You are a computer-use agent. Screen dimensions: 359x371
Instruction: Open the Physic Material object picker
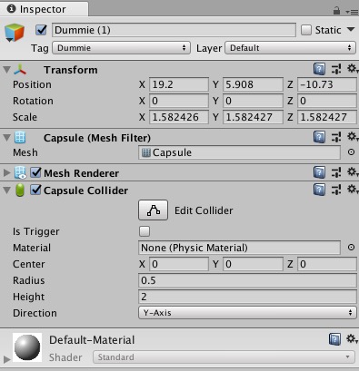coord(351,248)
